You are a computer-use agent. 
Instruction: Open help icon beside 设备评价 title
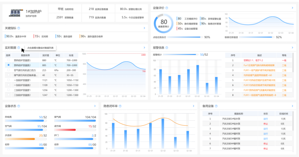click(166, 8)
